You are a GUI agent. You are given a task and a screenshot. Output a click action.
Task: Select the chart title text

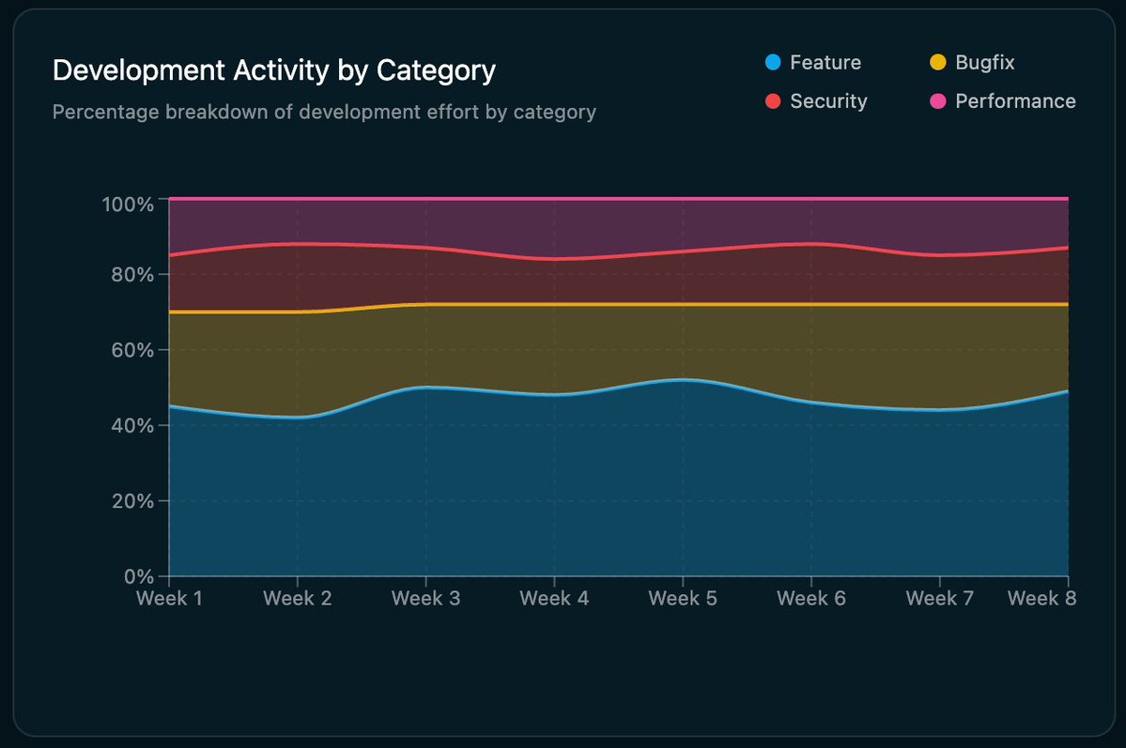click(274, 69)
